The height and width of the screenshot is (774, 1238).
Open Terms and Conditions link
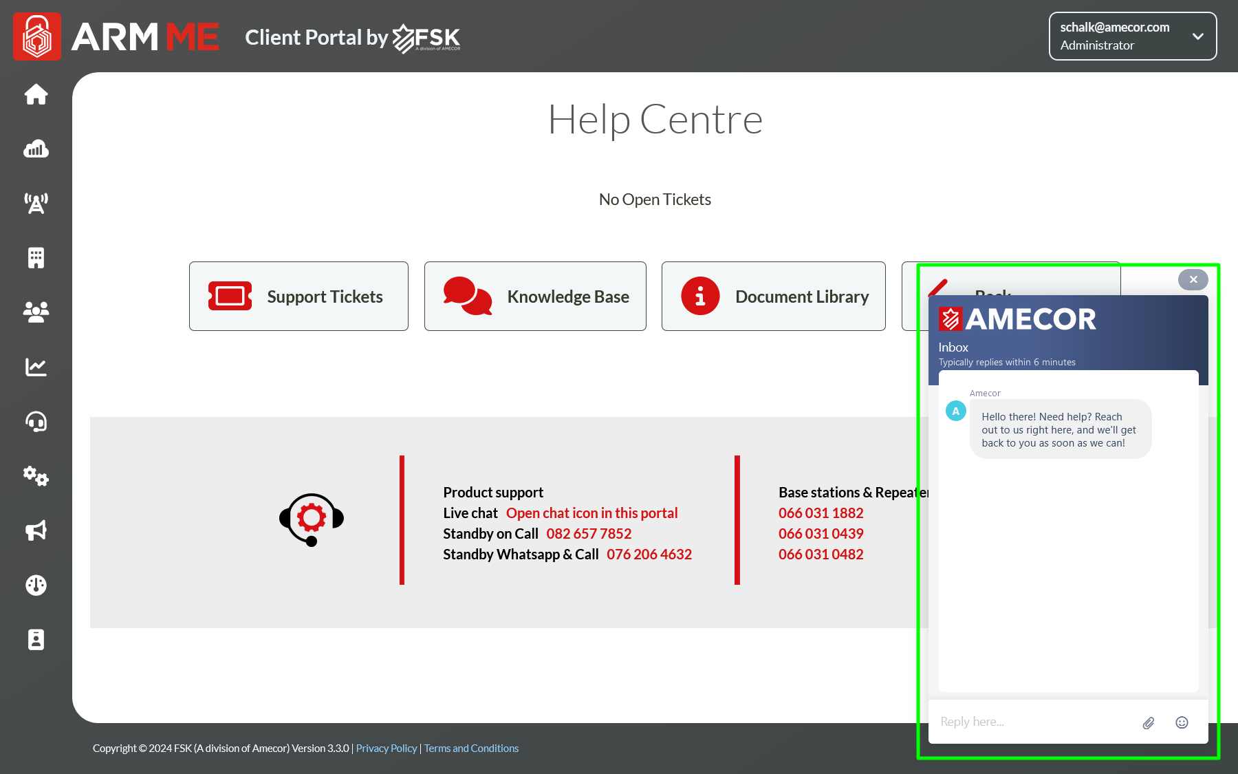coord(471,749)
